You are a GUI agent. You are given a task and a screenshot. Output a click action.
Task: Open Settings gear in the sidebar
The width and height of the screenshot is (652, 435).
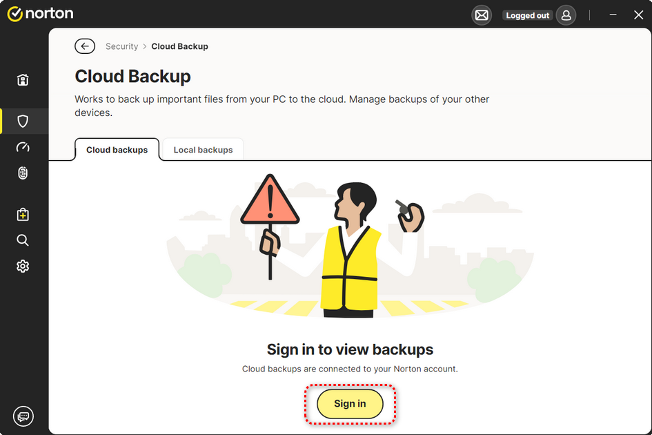click(23, 267)
